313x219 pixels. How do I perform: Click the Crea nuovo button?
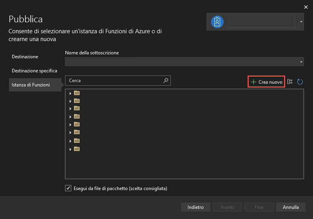(266, 82)
